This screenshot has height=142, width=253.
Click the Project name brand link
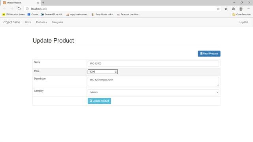(11, 22)
